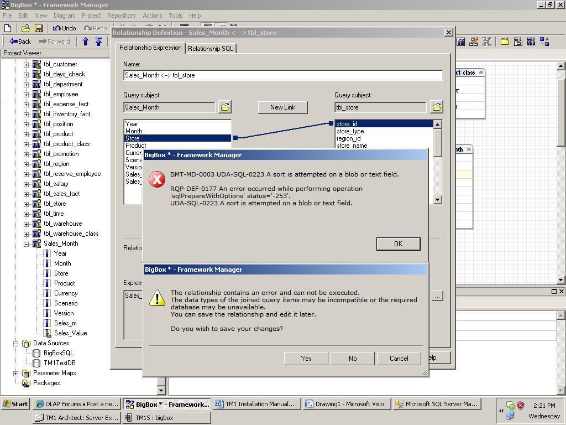Dismiss the error dialog with OK
Viewport: 566px width, 425px height.
398,243
